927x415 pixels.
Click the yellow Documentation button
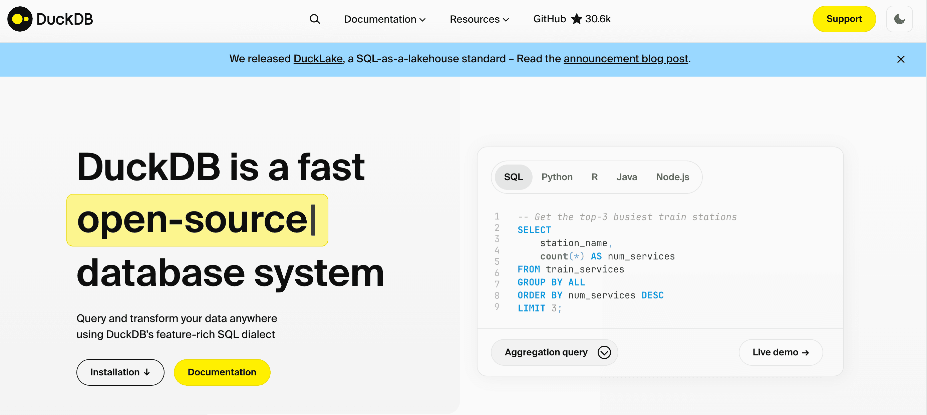point(222,372)
